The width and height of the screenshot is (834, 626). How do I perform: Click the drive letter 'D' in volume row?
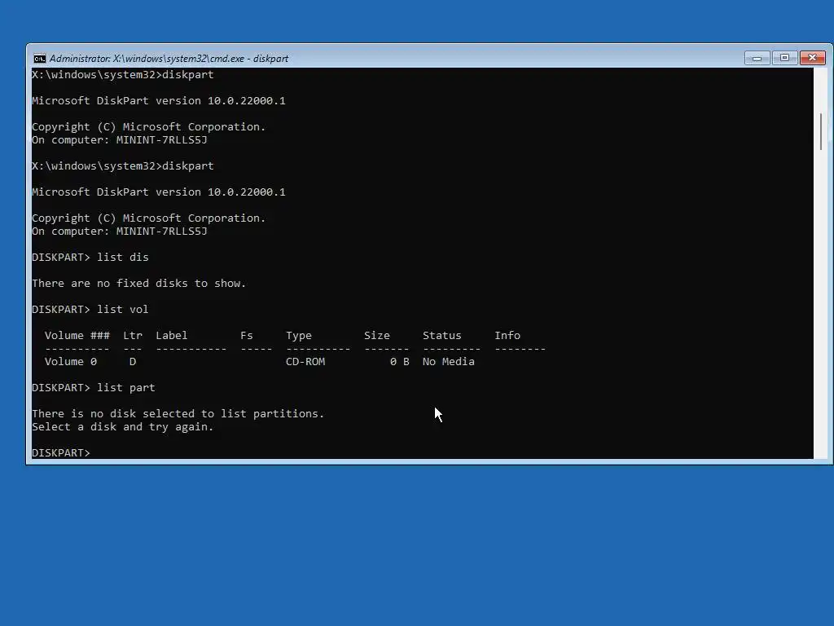[133, 361]
